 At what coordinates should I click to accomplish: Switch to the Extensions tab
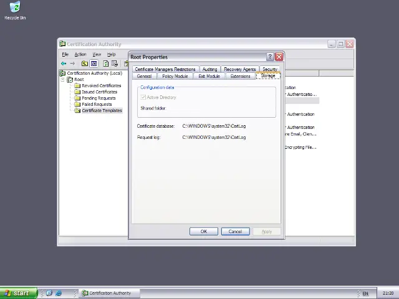pyautogui.click(x=241, y=76)
